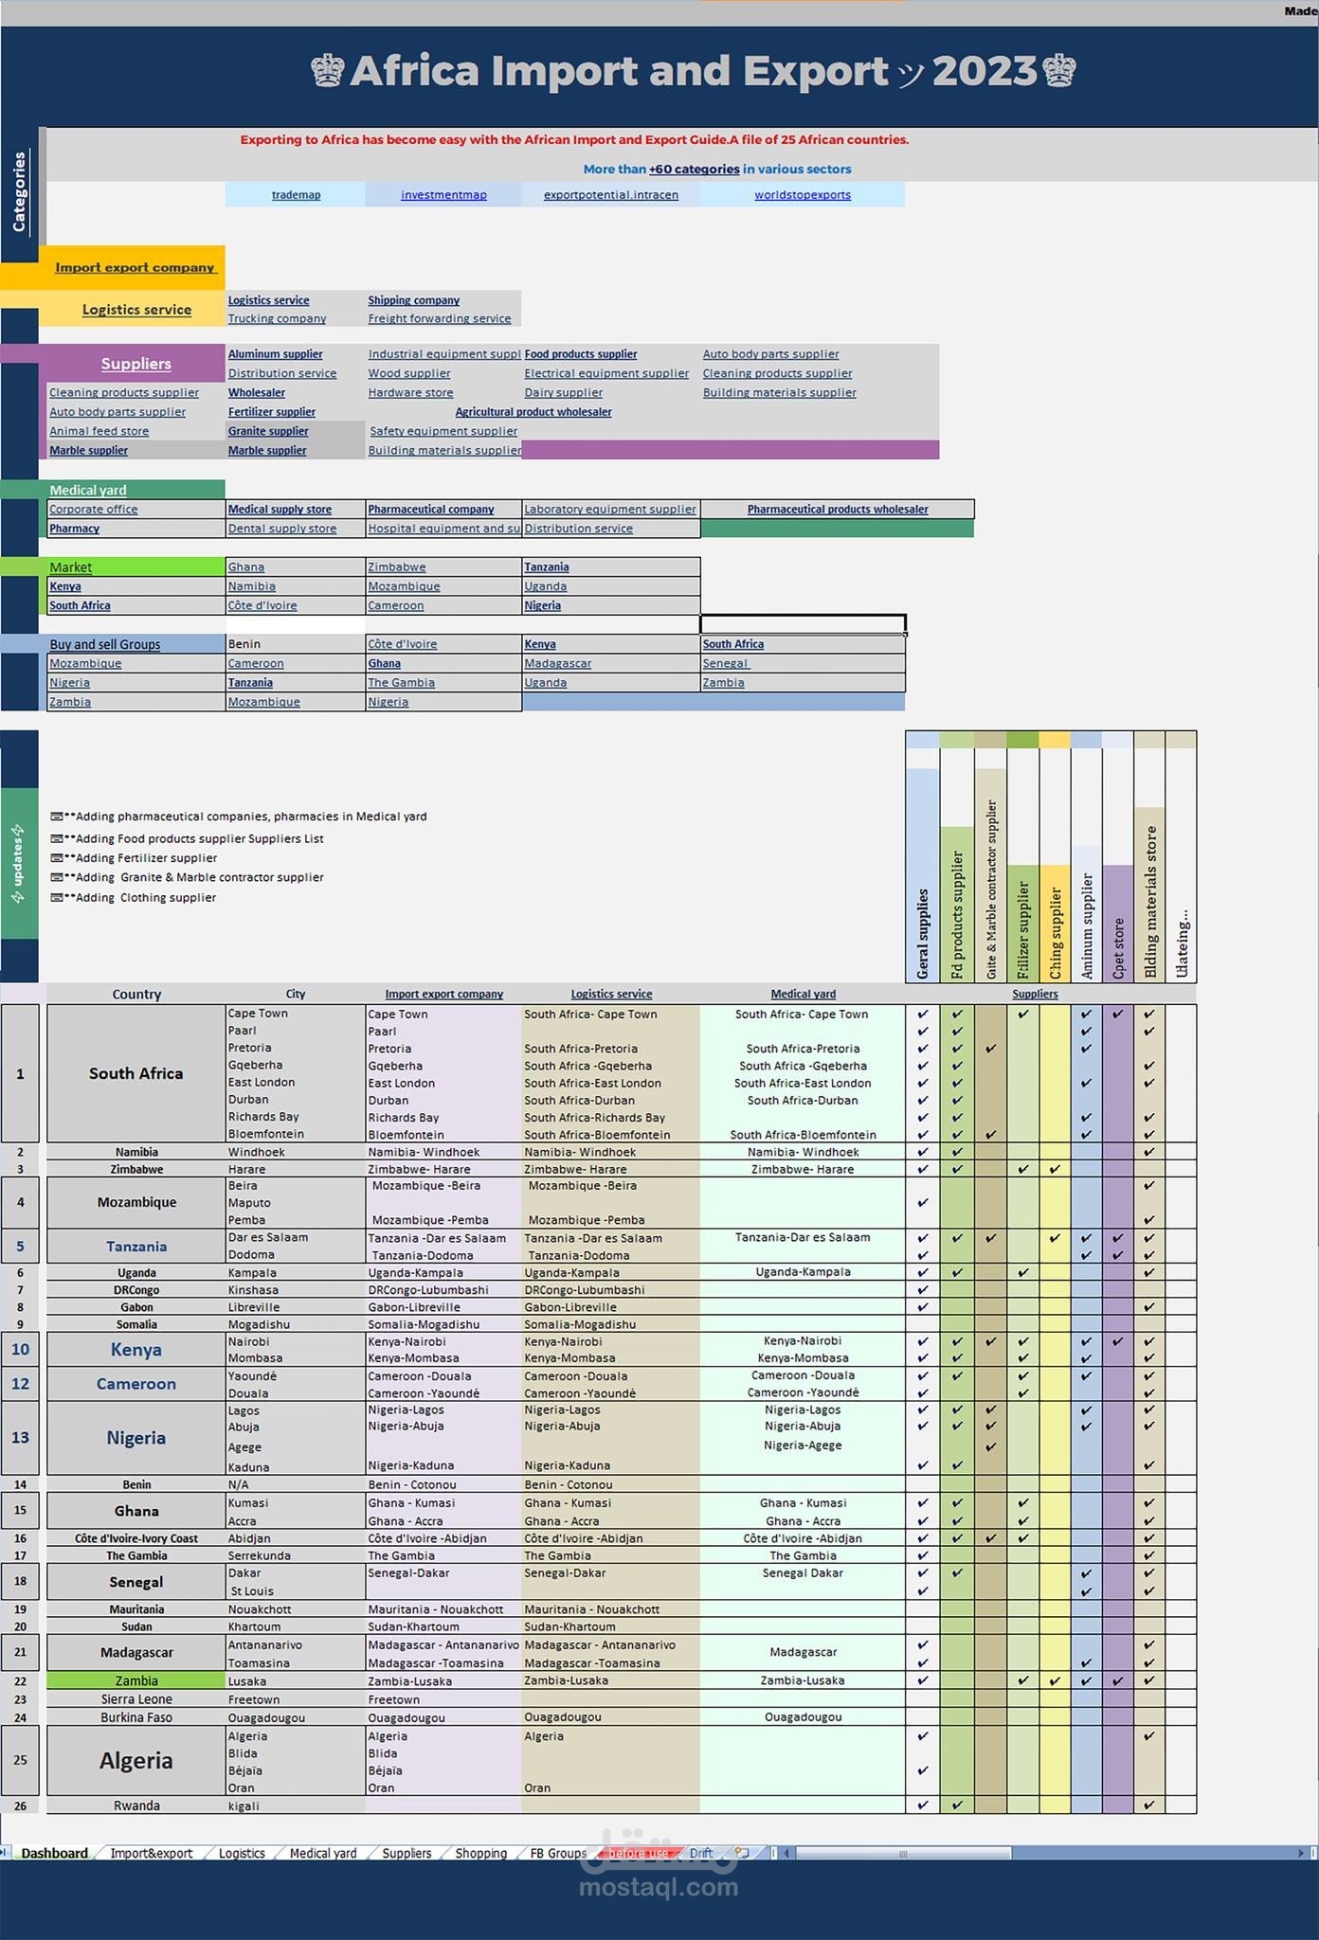
Task: Select the 'Burkina Faso' country cell
Action: coord(136,1717)
